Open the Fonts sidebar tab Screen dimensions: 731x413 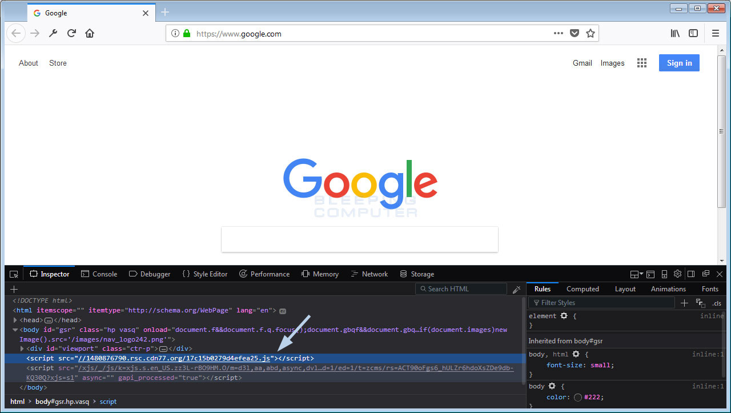pos(710,289)
